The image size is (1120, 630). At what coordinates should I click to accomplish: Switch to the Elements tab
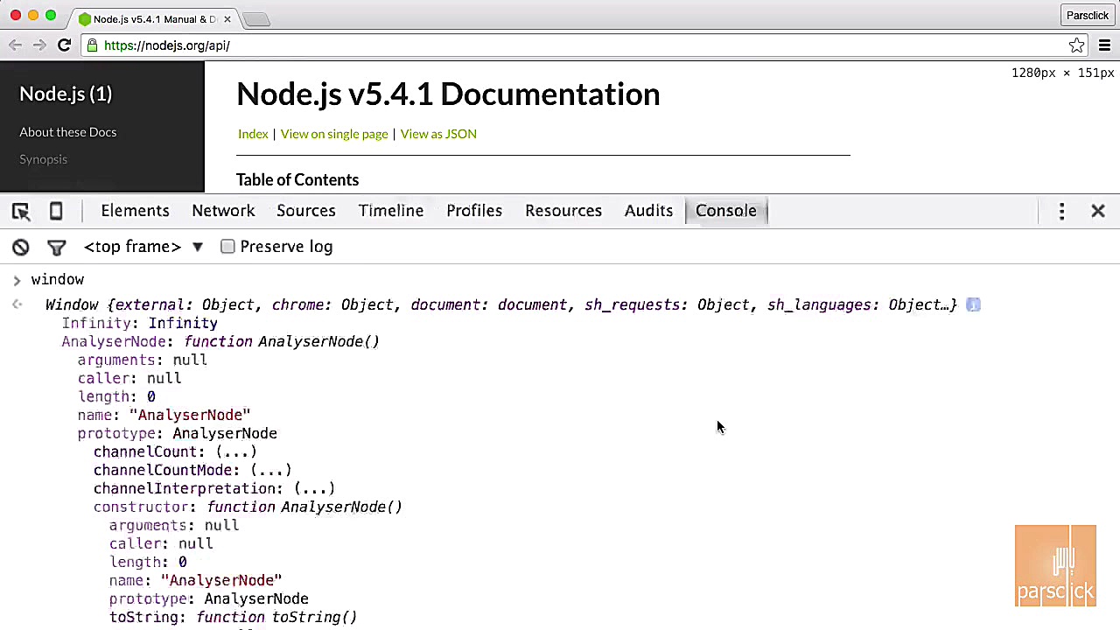point(135,211)
